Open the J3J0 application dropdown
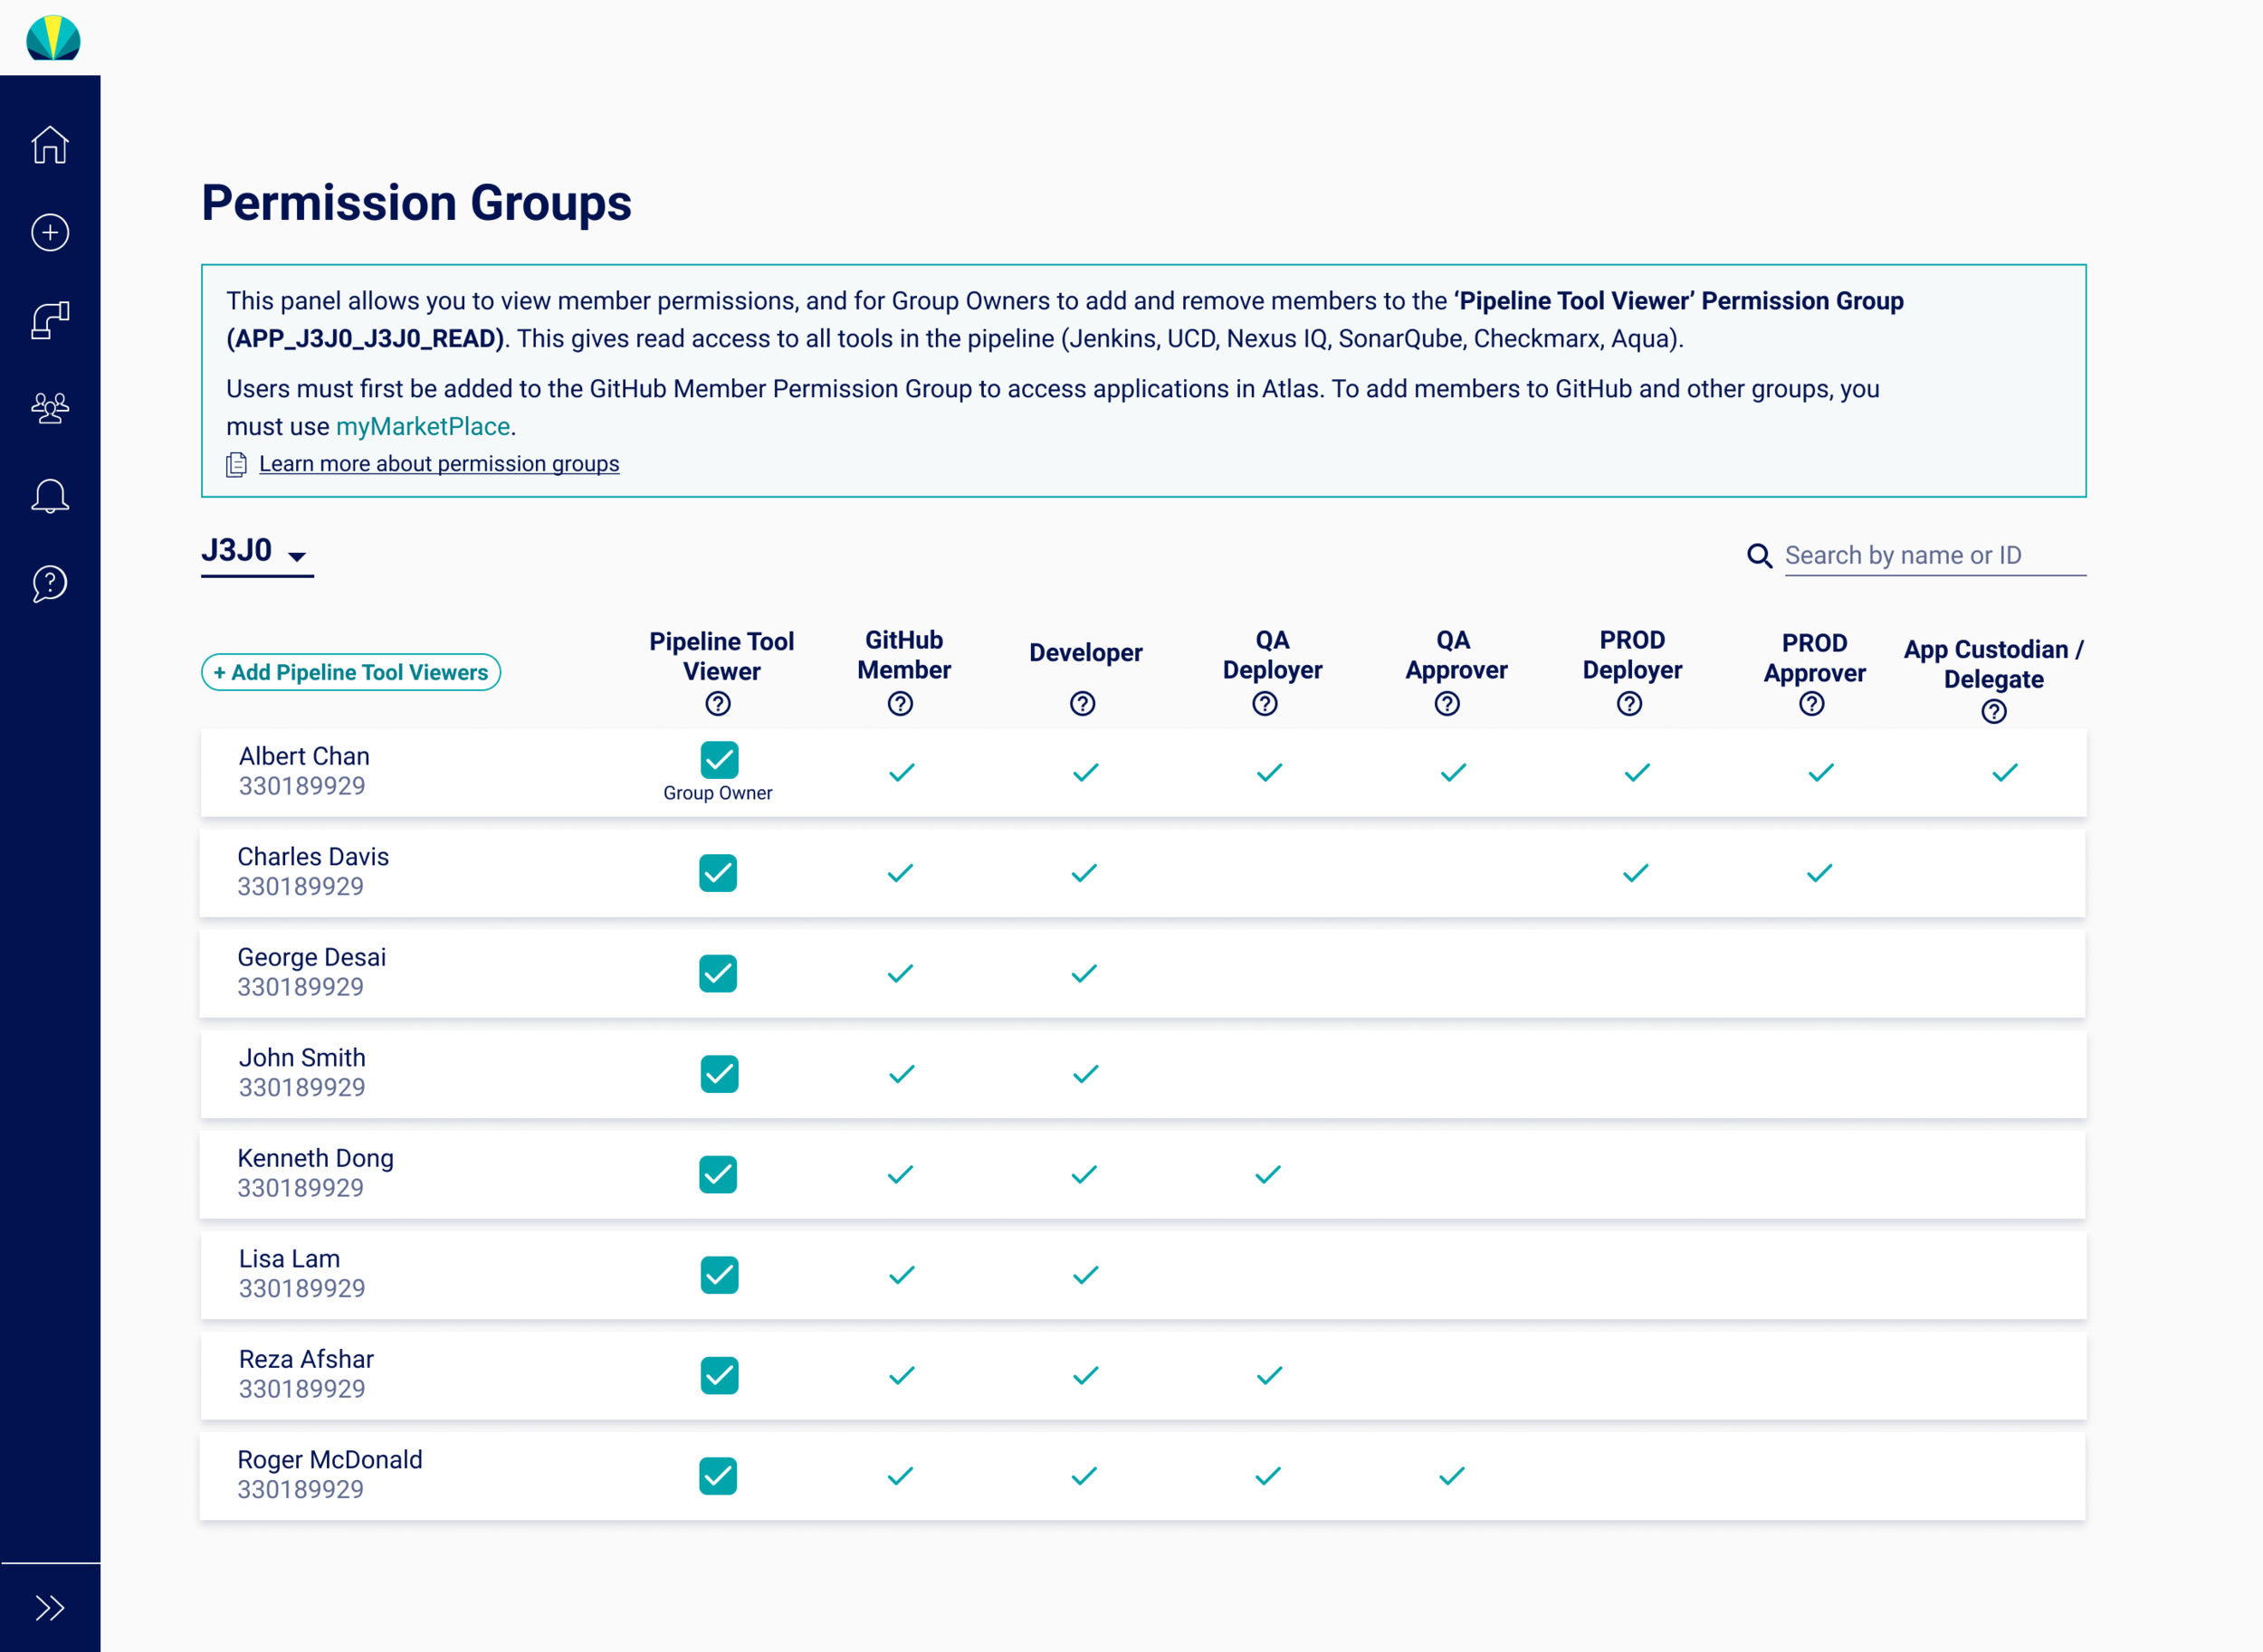 coord(256,552)
